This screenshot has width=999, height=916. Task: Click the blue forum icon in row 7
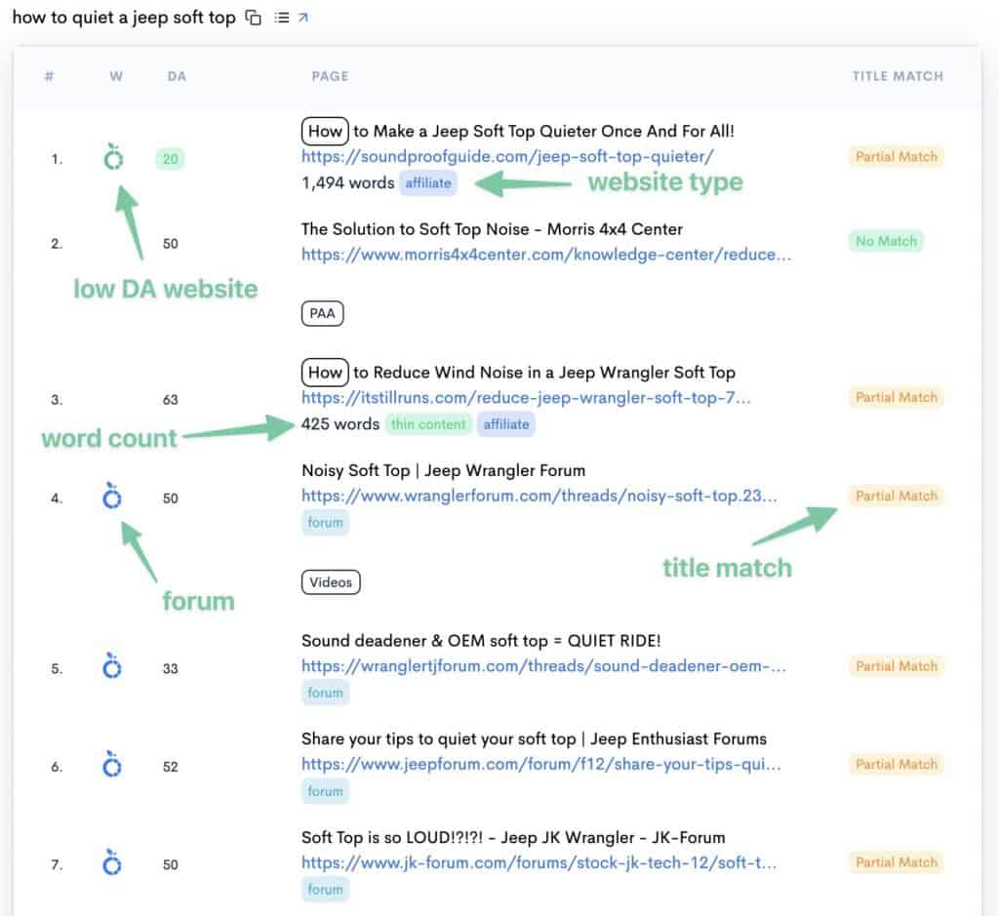point(112,863)
